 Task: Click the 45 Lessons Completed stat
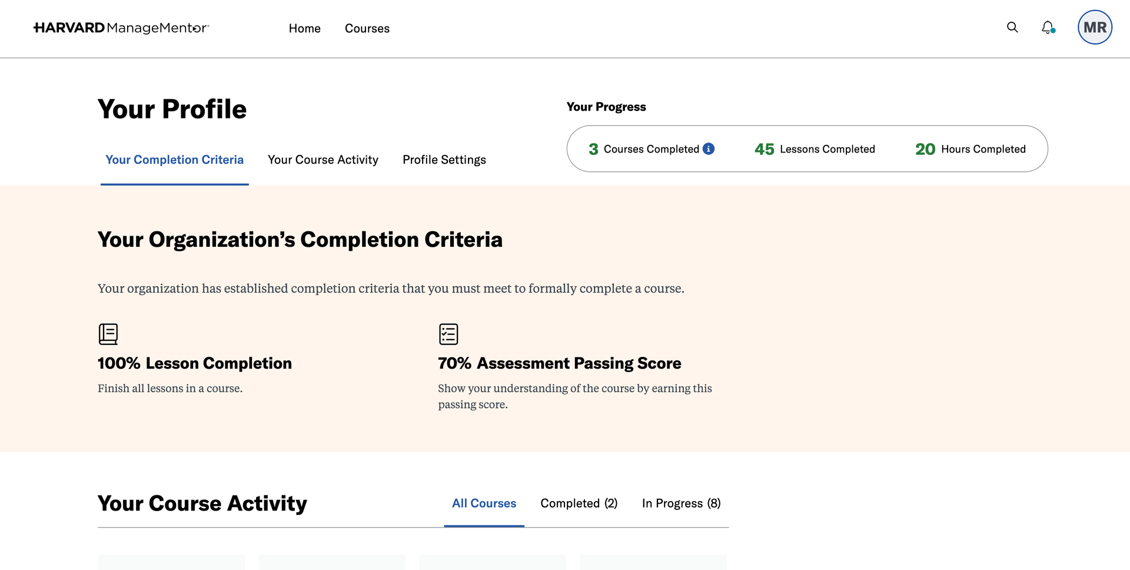point(815,149)
